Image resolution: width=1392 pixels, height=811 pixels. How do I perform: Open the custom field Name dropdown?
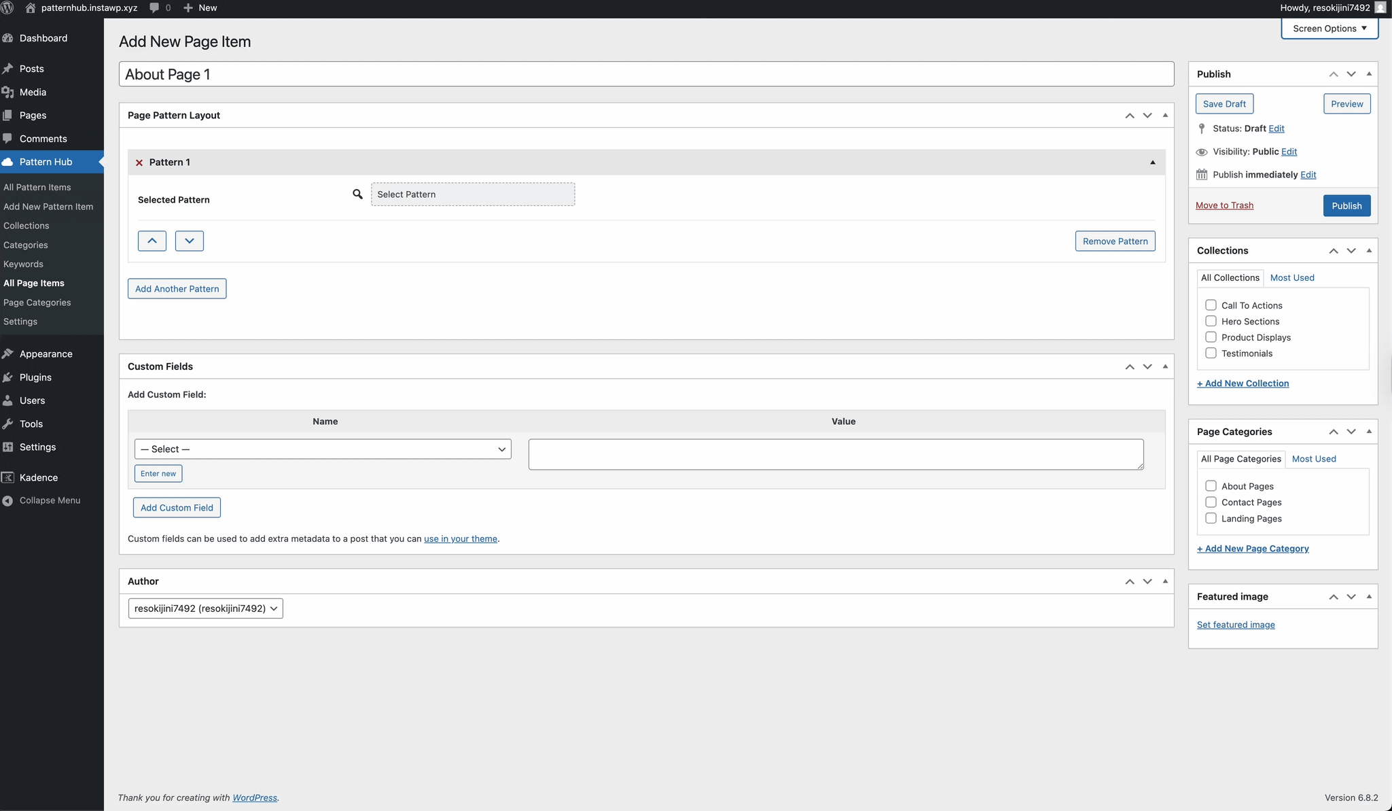[322, 449]
